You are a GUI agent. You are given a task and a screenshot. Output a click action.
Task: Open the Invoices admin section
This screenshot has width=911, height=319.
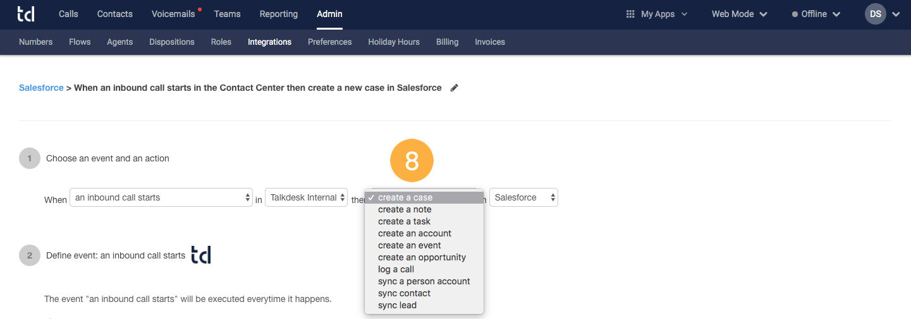coord(490,42)
